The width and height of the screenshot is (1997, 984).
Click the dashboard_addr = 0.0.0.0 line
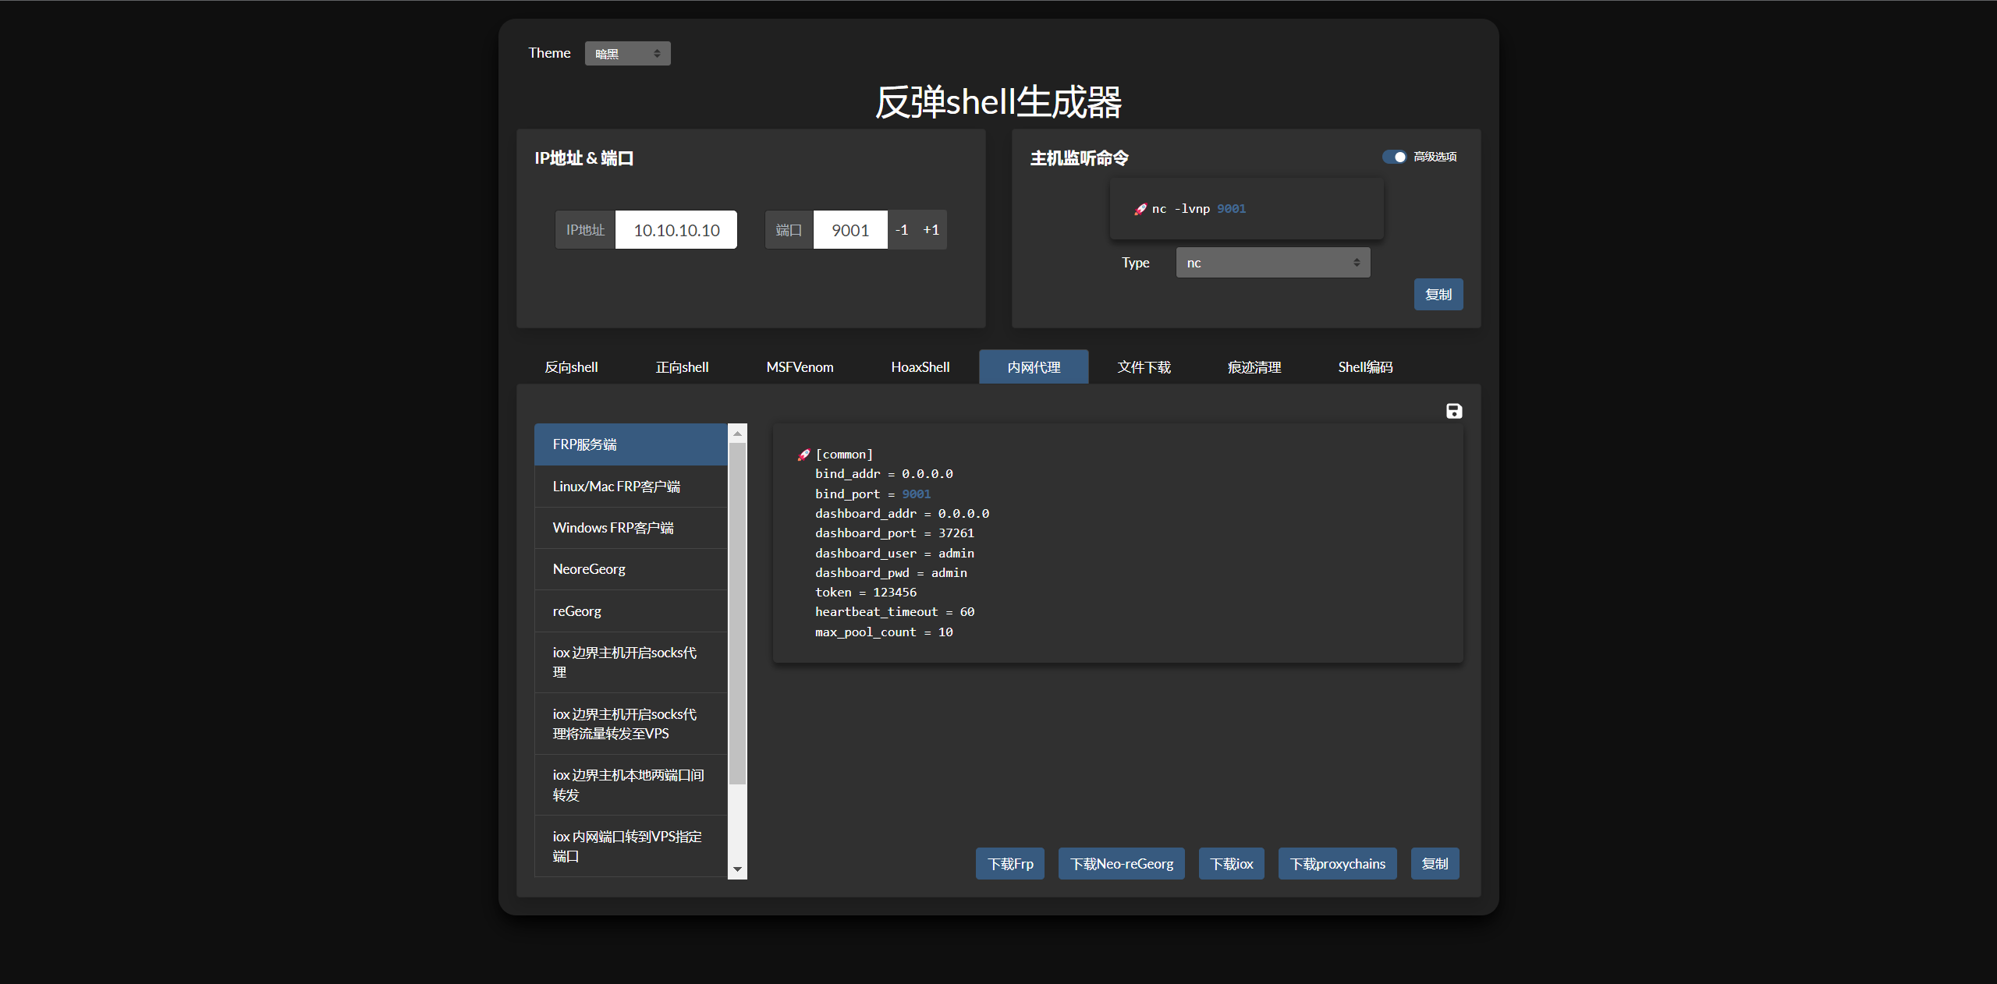click(902, 514)
